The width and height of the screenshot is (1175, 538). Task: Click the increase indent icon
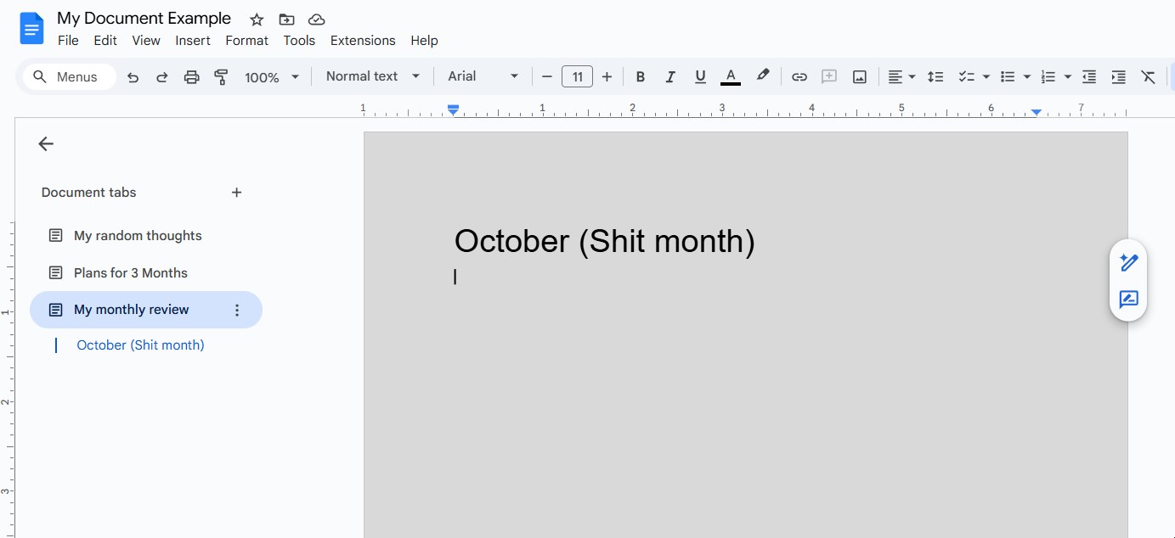[1119, 77]
